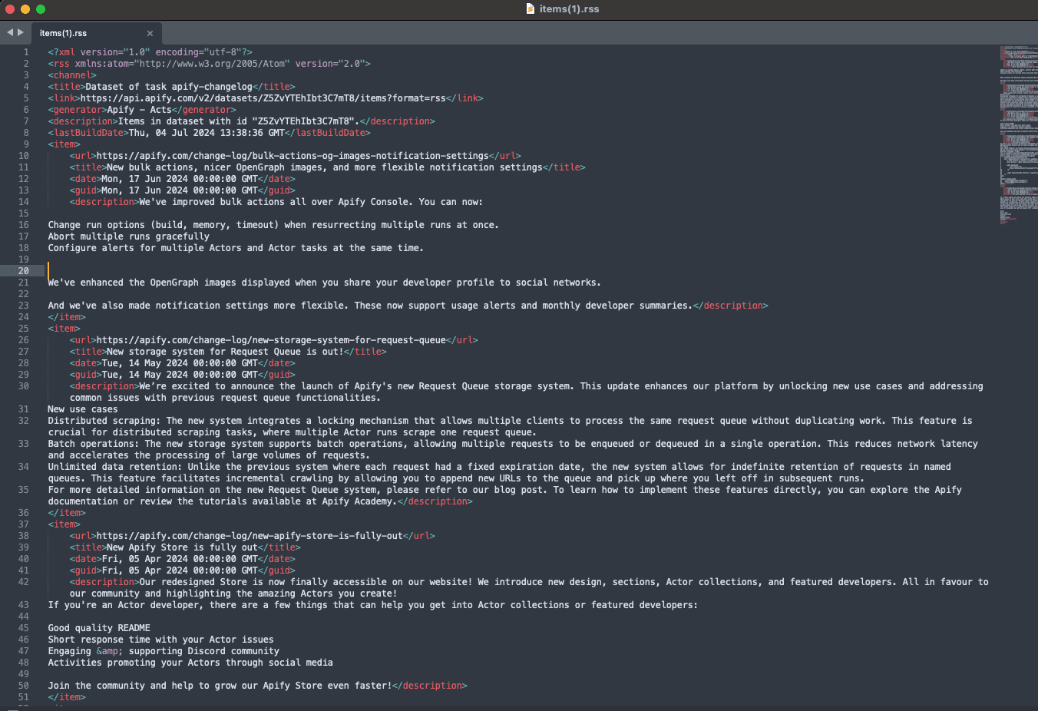Click the highlighted empty line 20
The width and height of the screenshot is (1038, 711).
tap(154, 270)
